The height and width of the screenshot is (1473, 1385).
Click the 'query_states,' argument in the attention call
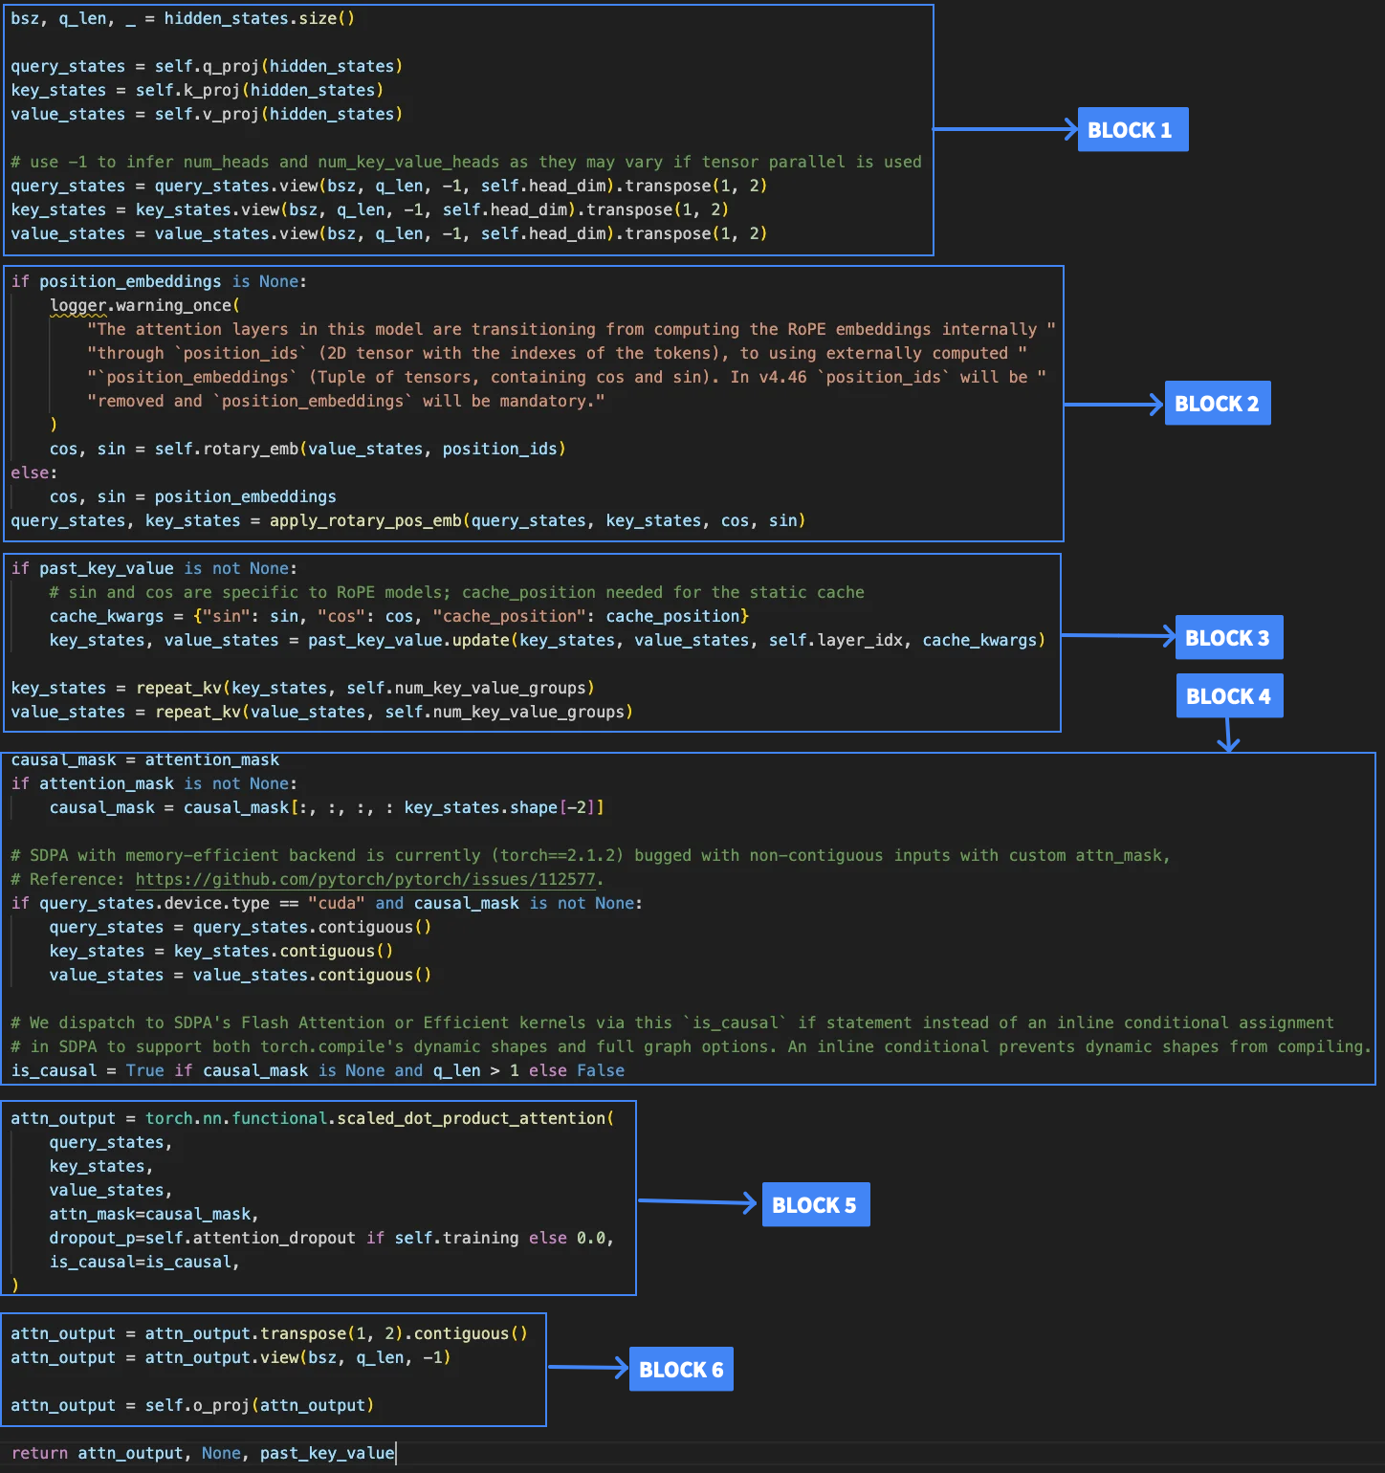[x=111, y=1142]
